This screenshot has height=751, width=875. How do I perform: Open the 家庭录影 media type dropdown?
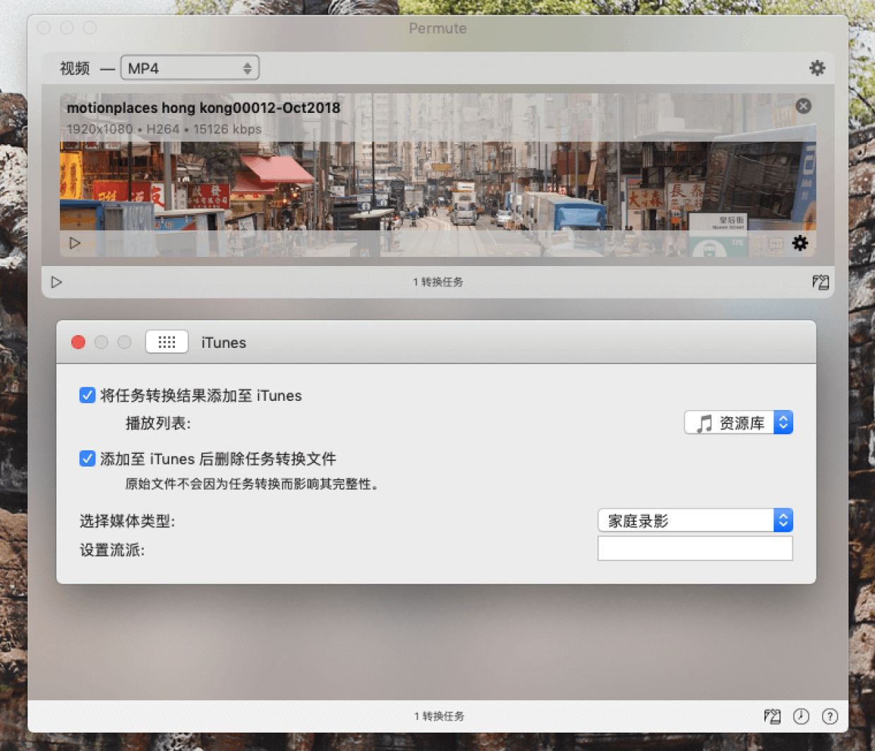point(695,521)
